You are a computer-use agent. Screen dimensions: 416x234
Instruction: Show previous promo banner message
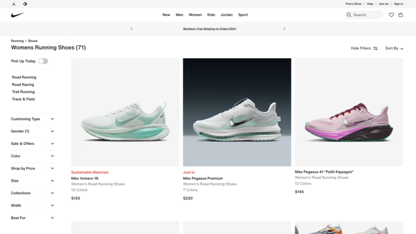pyautogui.click(x=131, y=29)
